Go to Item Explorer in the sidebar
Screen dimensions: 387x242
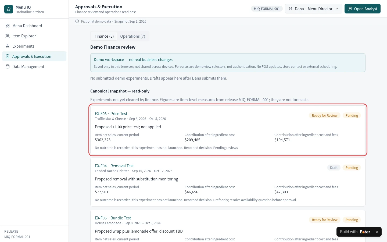34,36
